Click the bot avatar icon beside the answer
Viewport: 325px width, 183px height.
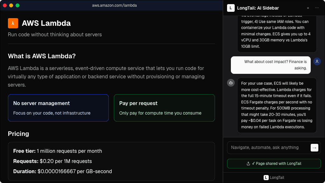tap(231, 83)
